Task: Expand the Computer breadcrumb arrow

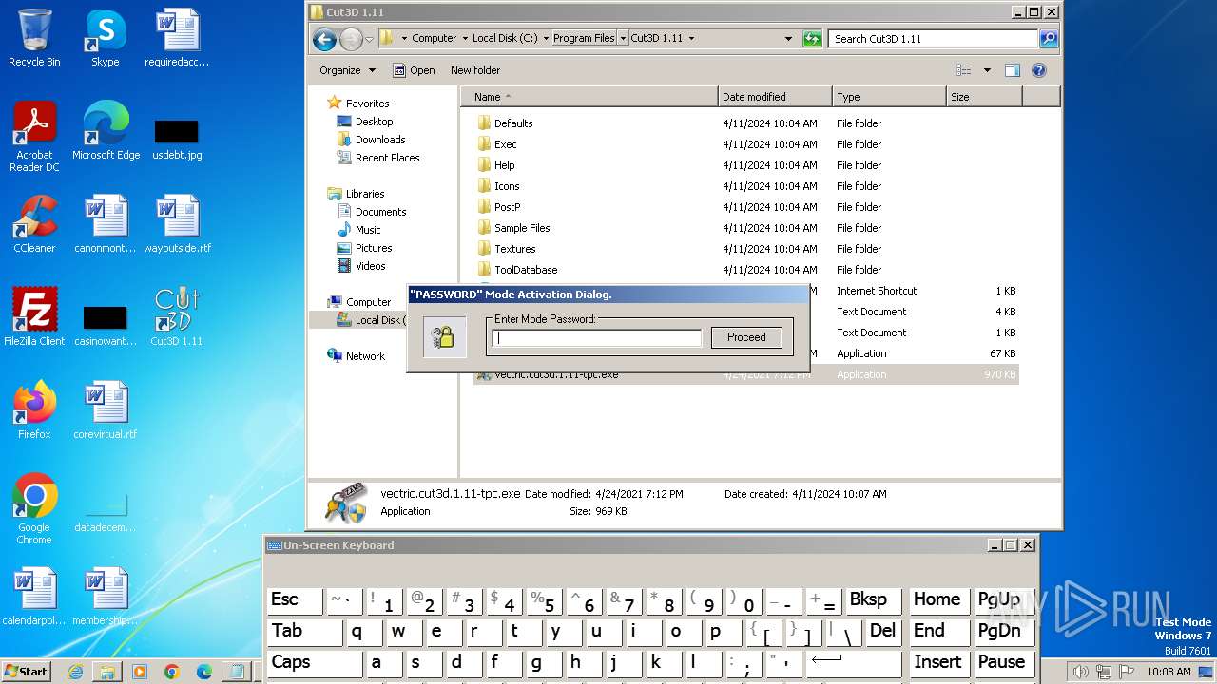Action: coord(464,39)
